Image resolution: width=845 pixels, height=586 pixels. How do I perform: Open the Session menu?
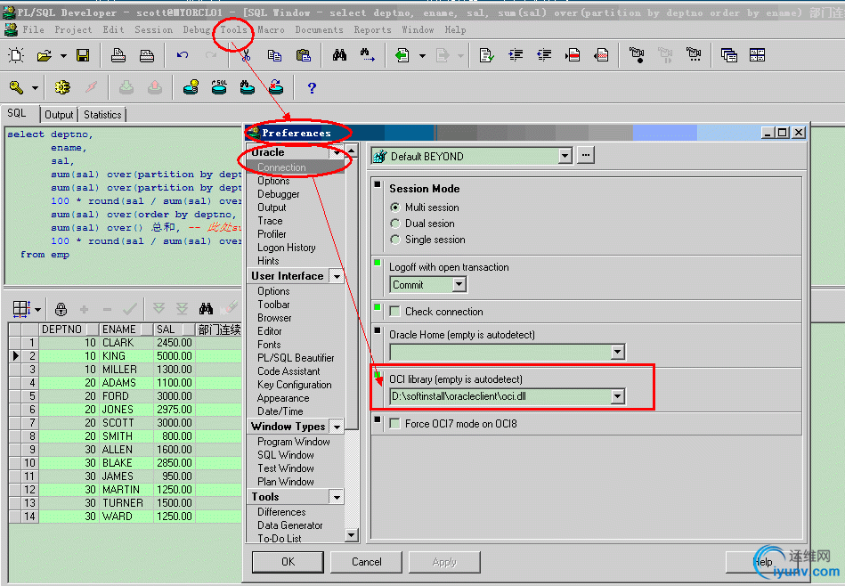tap(153, 29)
